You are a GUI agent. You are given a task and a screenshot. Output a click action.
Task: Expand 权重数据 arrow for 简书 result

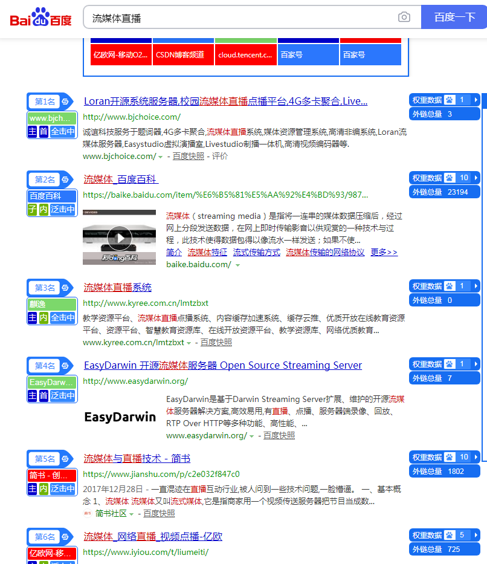point(476,458)
